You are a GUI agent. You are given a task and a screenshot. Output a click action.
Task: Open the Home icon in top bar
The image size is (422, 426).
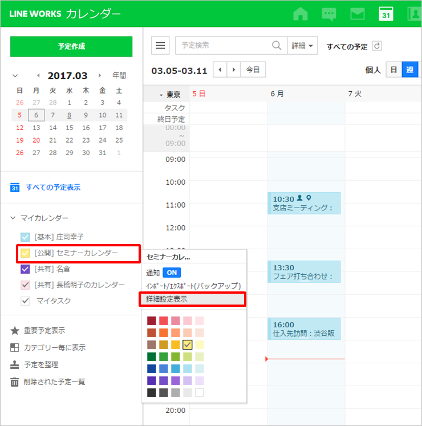(300, 14)
